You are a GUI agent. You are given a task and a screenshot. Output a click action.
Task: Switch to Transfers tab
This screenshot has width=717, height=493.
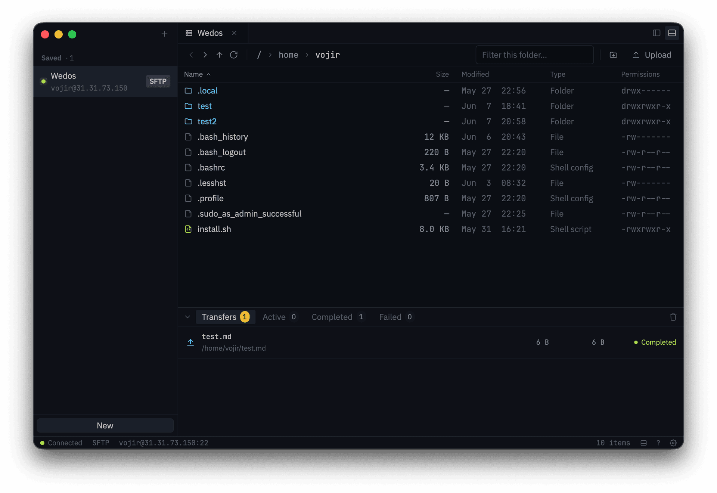[x=225, y=317]
